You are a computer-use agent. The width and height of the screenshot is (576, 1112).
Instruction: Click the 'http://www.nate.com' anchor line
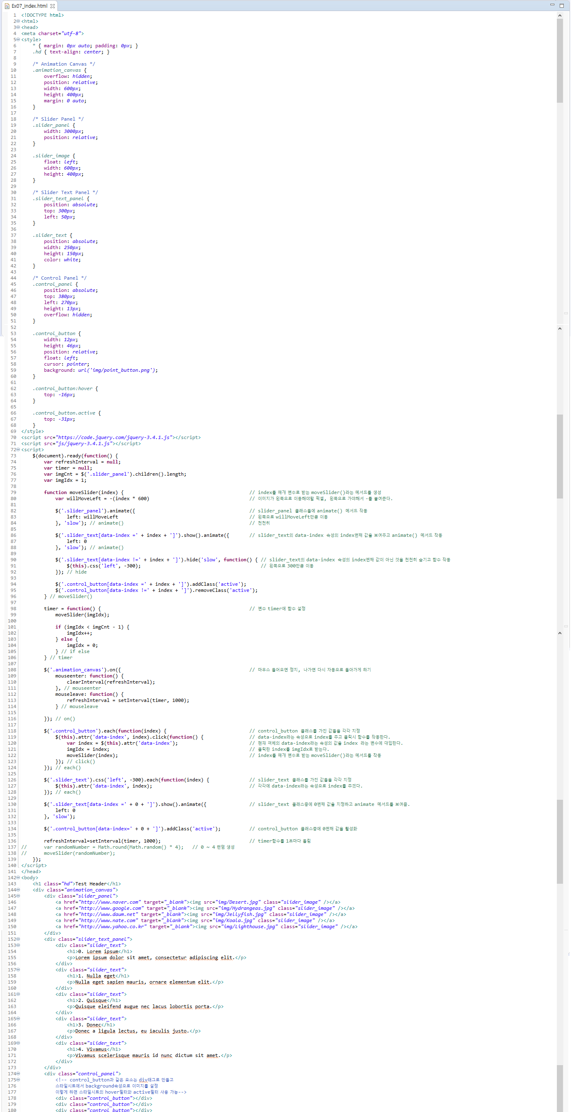[195, 920]
